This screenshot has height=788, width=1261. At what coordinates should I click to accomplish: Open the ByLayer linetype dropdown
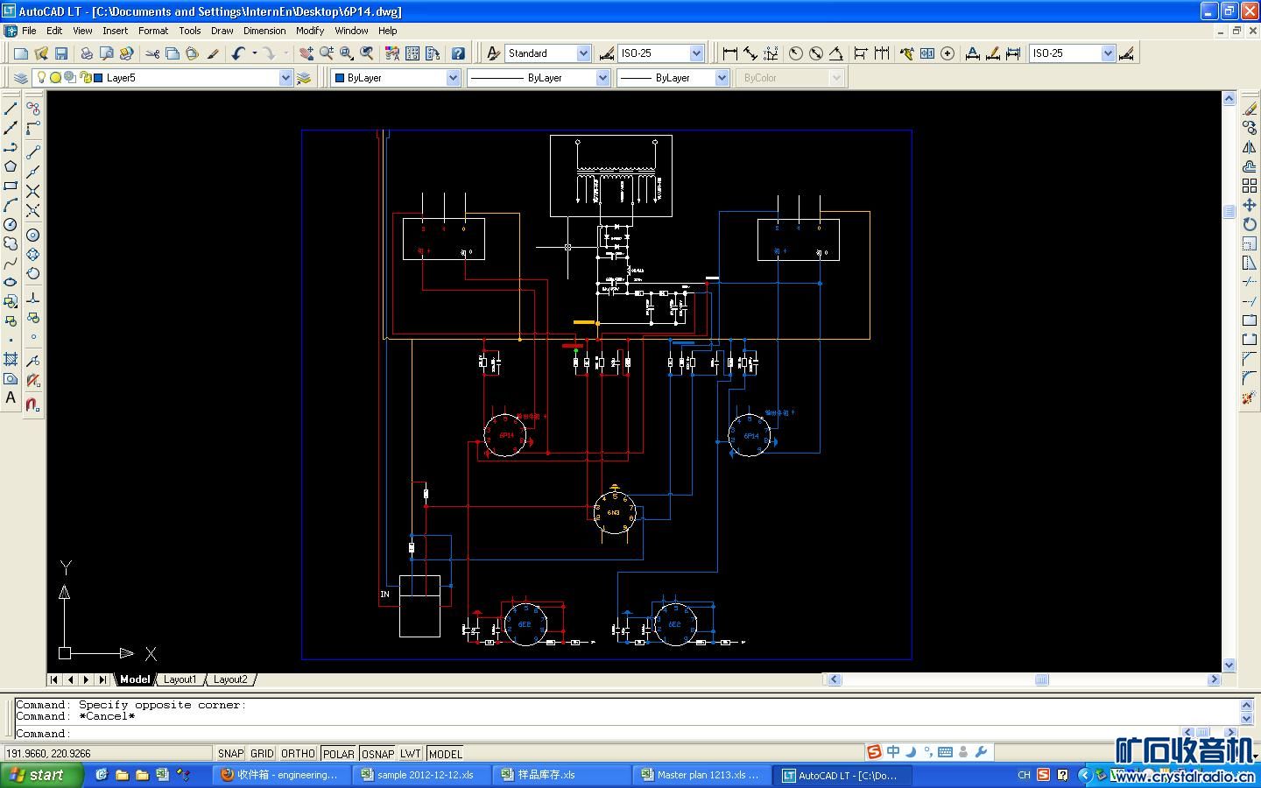(x=602, y=78)
